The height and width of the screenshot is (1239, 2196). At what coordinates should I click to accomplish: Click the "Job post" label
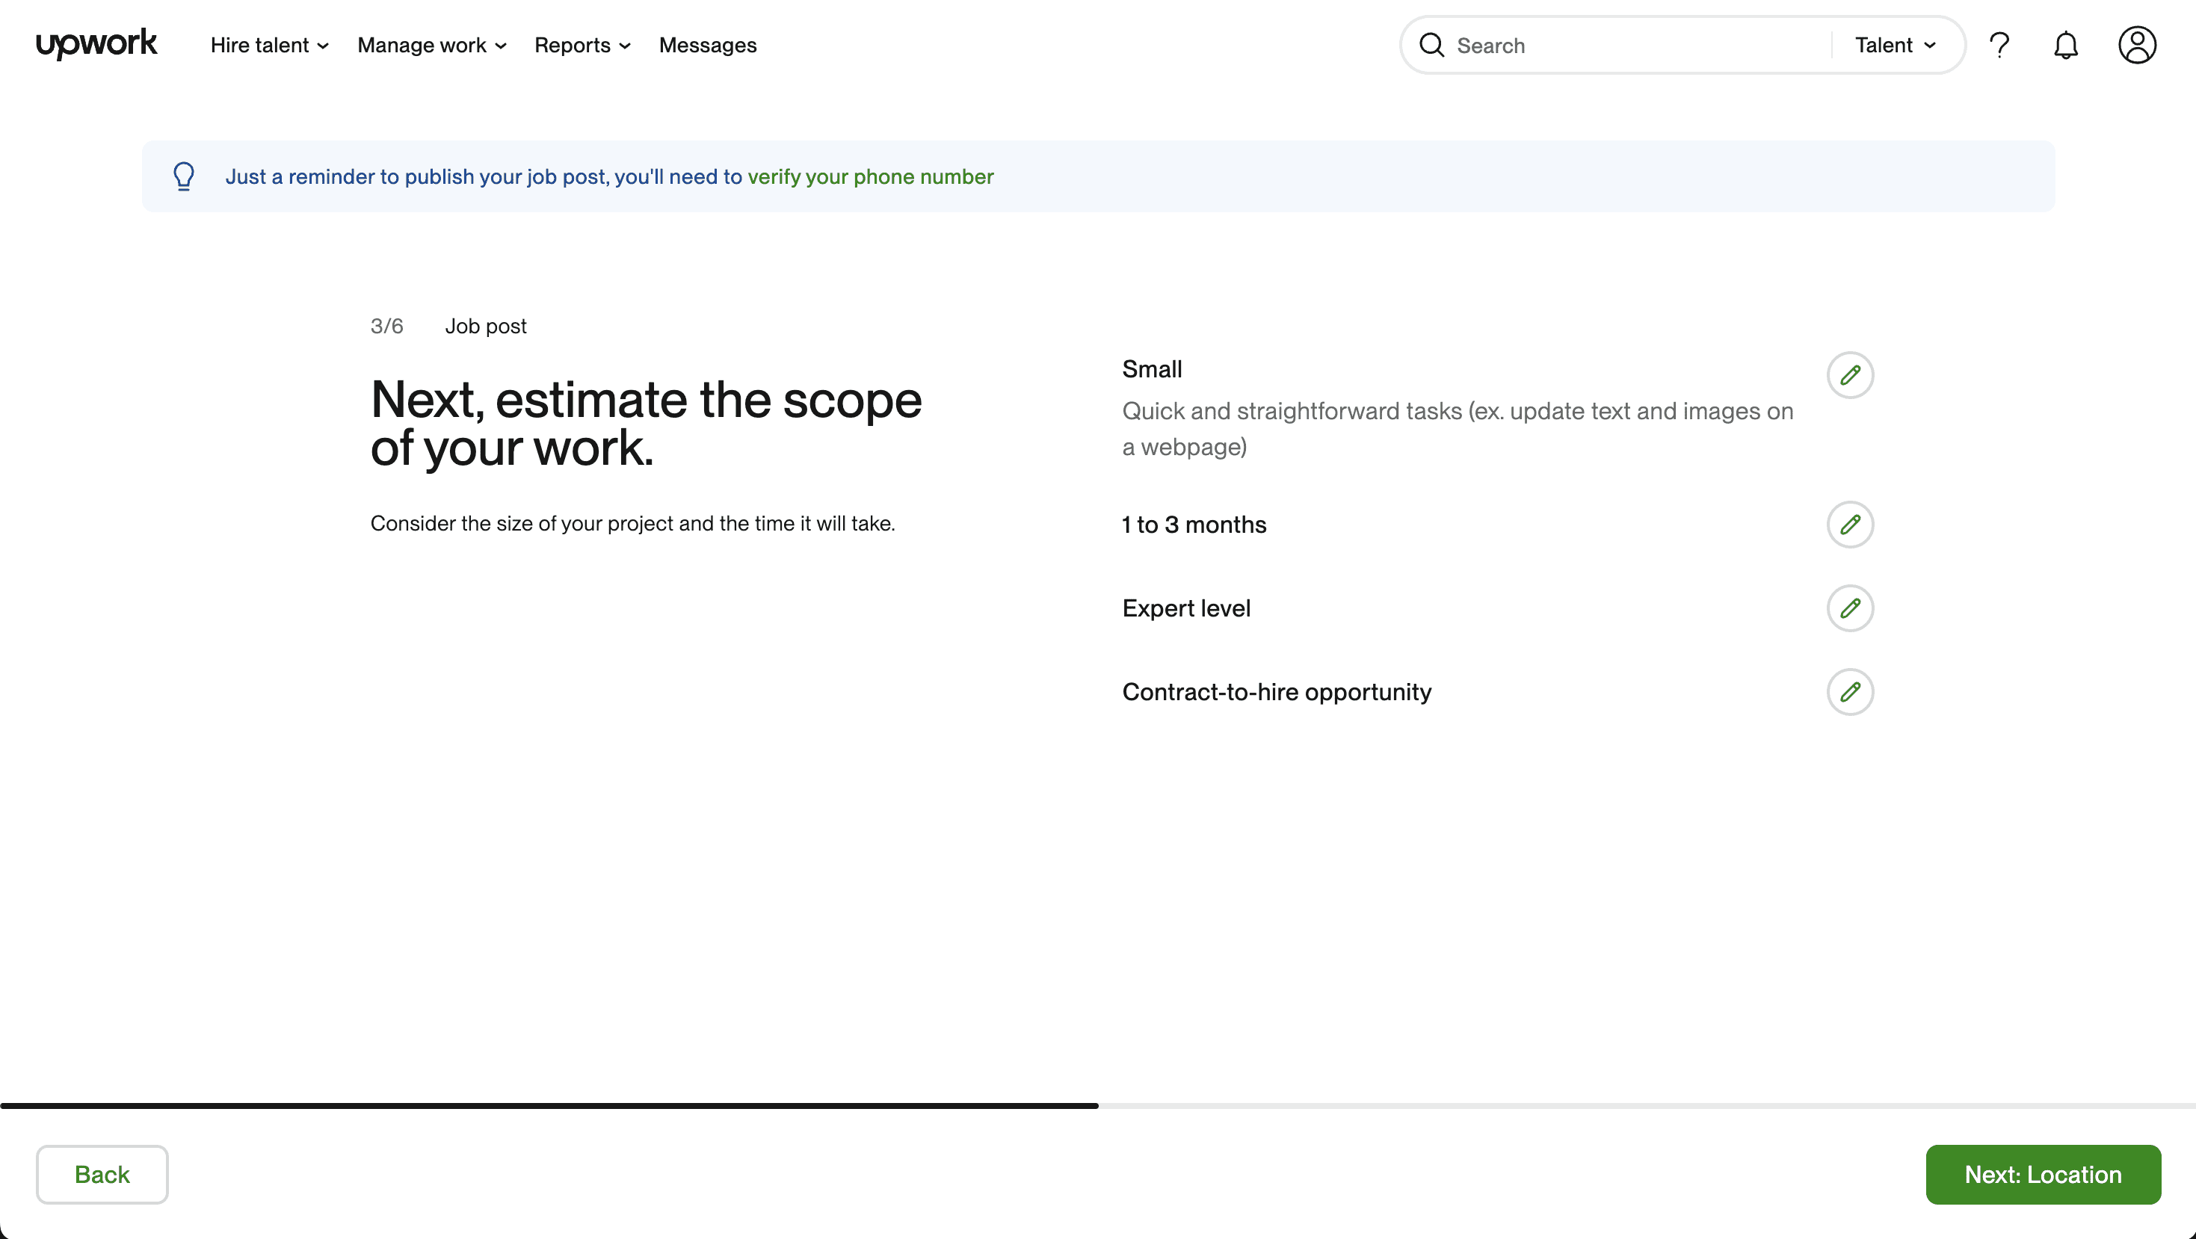tap(486, 326)
